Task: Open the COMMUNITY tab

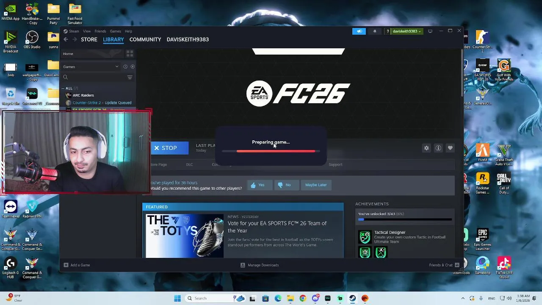Action: pos(145,39)
